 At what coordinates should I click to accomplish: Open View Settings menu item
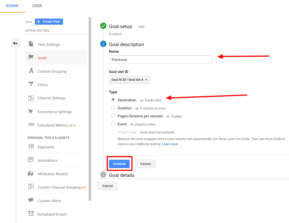click(56, 44)
